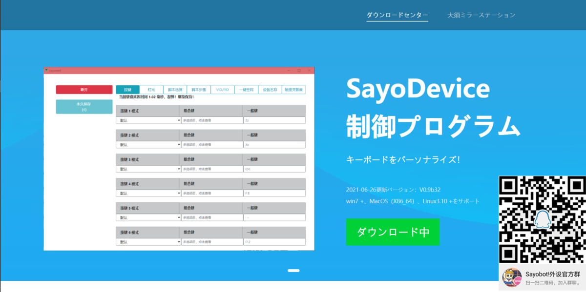Click the 组合键 field for 按键 1
586x292 pixels.
211,120
